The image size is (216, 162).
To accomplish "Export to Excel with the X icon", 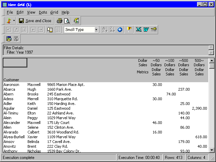I will 138,30.
